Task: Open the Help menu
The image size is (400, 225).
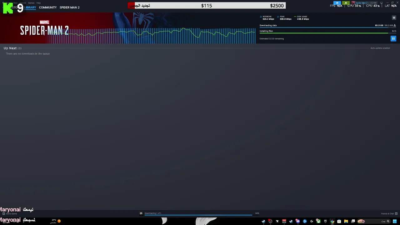Action: point(38,3)
